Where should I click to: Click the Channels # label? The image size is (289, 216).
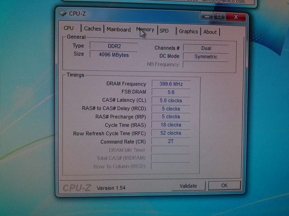[x=167, y=48]
